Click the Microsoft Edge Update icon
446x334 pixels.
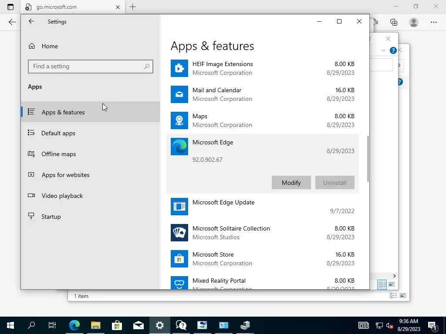coord(179,207)
